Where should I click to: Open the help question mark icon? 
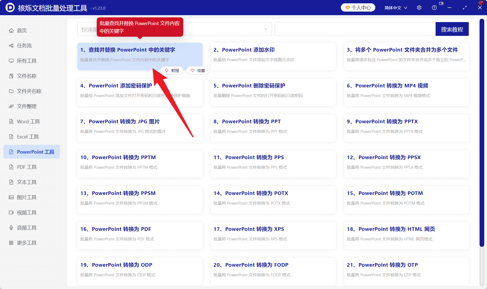pos(434,8)
